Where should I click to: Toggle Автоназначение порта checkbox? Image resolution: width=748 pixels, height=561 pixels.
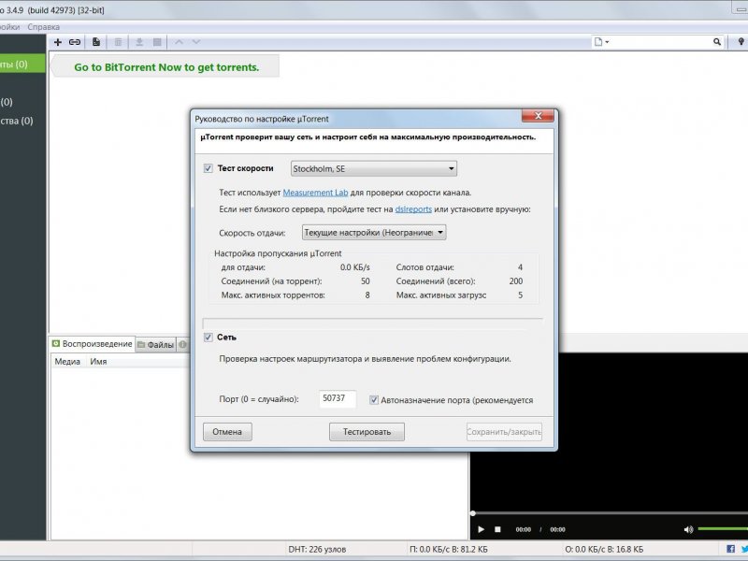[x=374, y=400]
